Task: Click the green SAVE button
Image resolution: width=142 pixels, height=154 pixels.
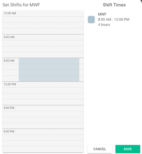Action: (x=128, y=149)
